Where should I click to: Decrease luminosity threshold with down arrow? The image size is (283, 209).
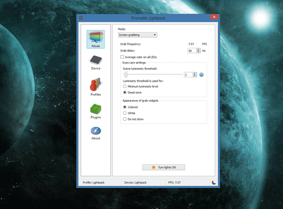194,76
